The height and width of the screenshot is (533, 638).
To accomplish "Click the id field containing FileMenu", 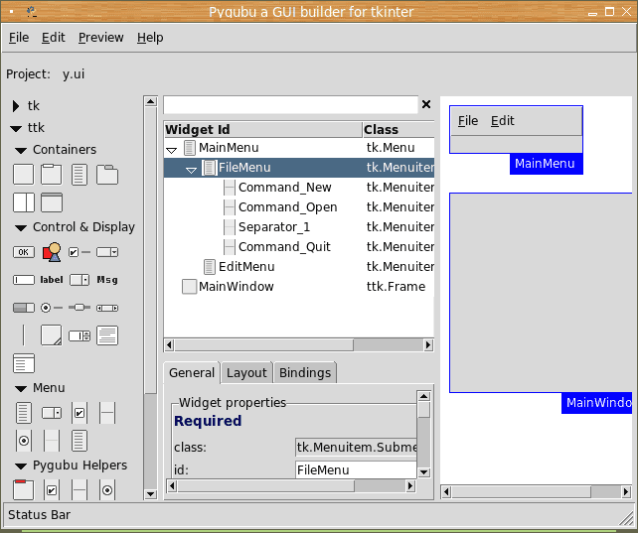I will click(x=356, y=470).
